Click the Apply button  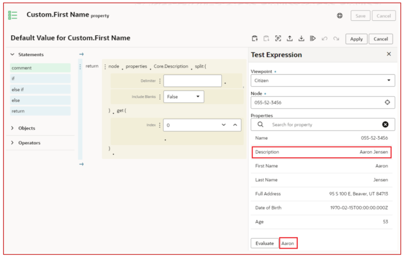click(356, 39)
